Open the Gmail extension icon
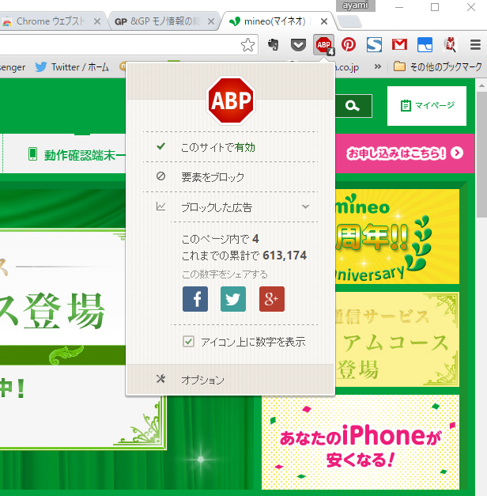 tap(399, 45)
